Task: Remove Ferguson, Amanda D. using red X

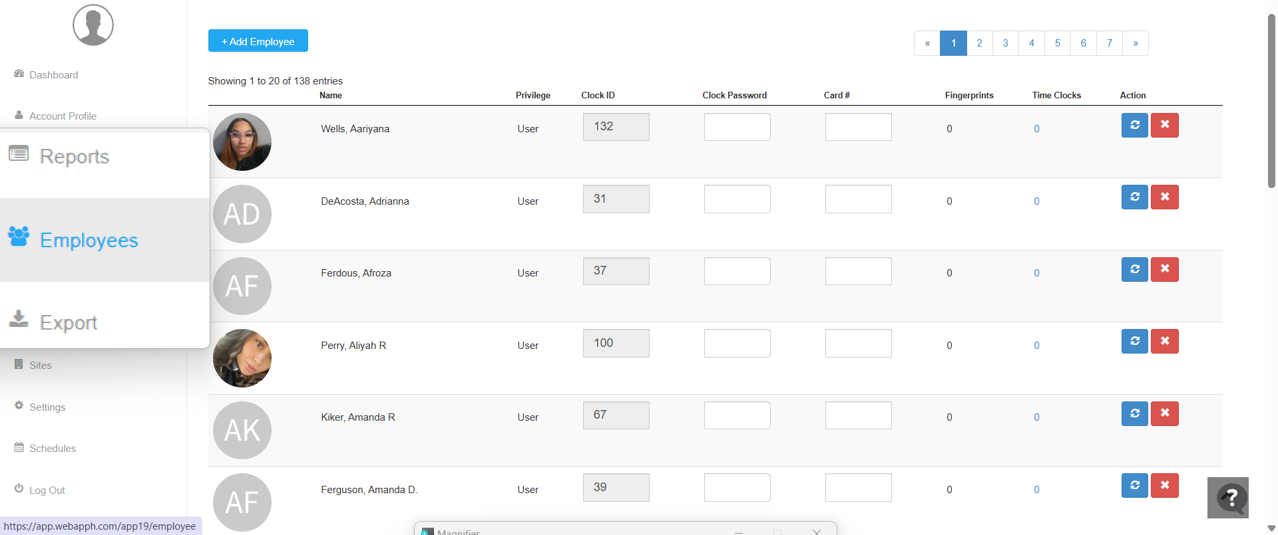Action: pos(1164,485)
